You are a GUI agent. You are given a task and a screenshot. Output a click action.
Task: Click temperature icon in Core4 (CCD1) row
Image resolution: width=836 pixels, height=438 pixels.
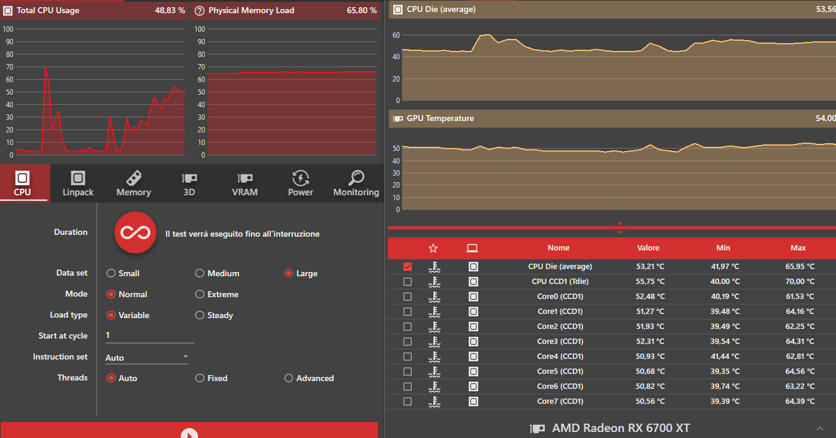(434, 357)
